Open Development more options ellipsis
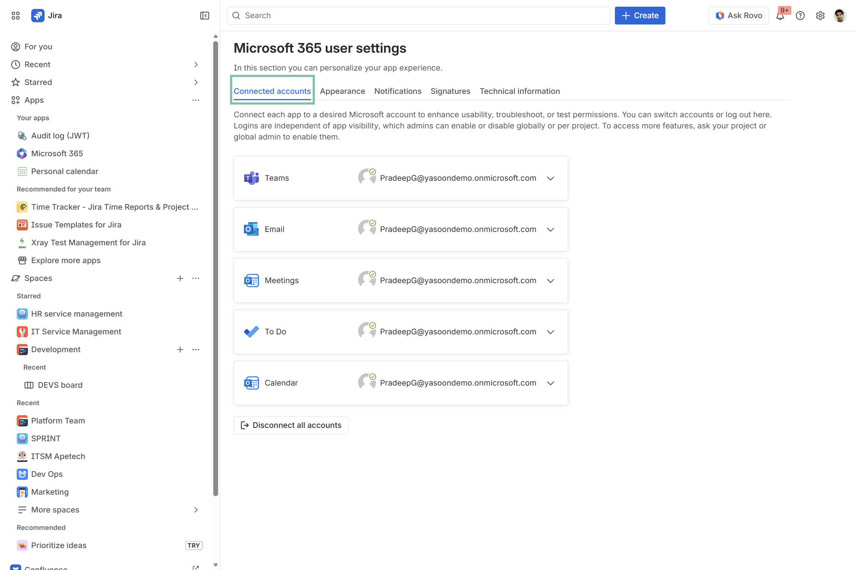The width and height of the screenshot is (856, 570). coord(196,350)
